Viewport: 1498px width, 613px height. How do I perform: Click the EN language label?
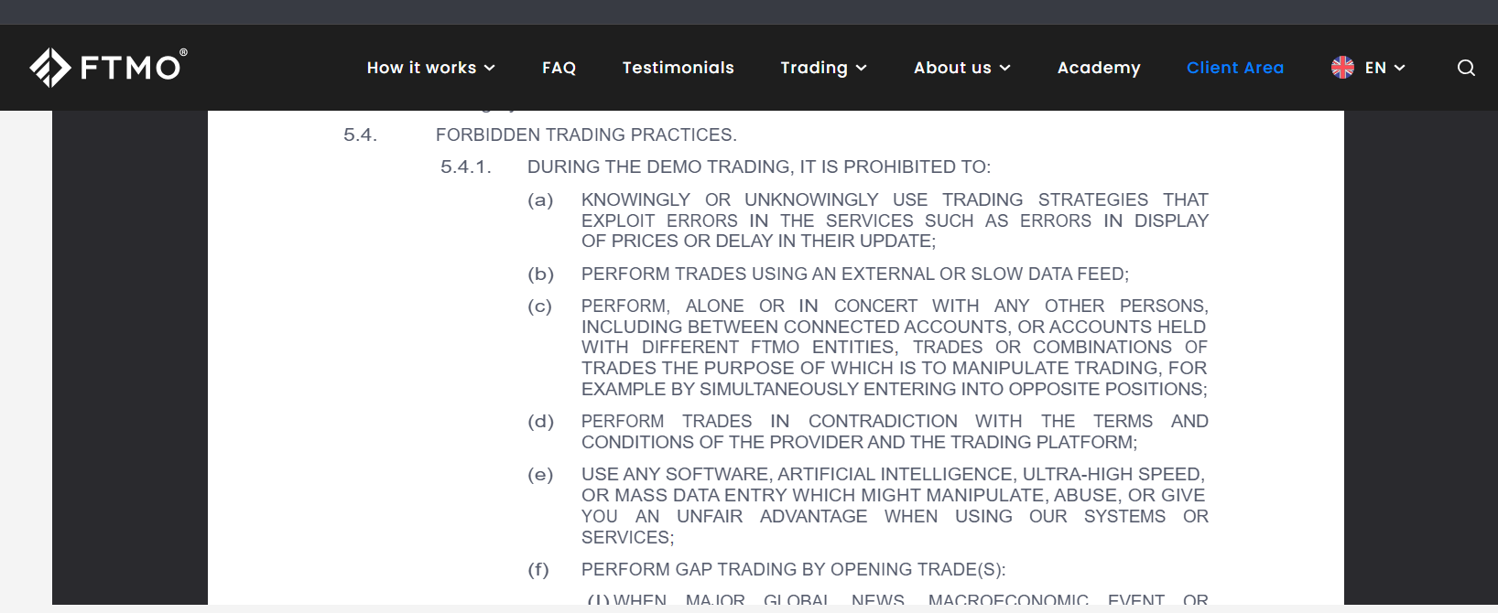[x=1375, y=68]
